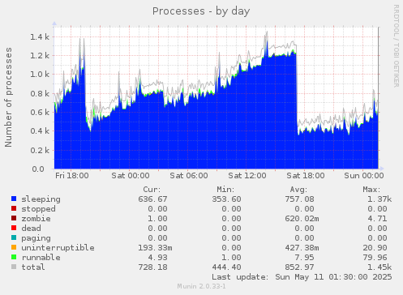
Task: Click the 'dead' legend label
Action: (x=31, y=229)
